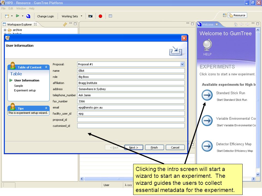Open the Edit menu
262x196 pixels.
(11, 8)
